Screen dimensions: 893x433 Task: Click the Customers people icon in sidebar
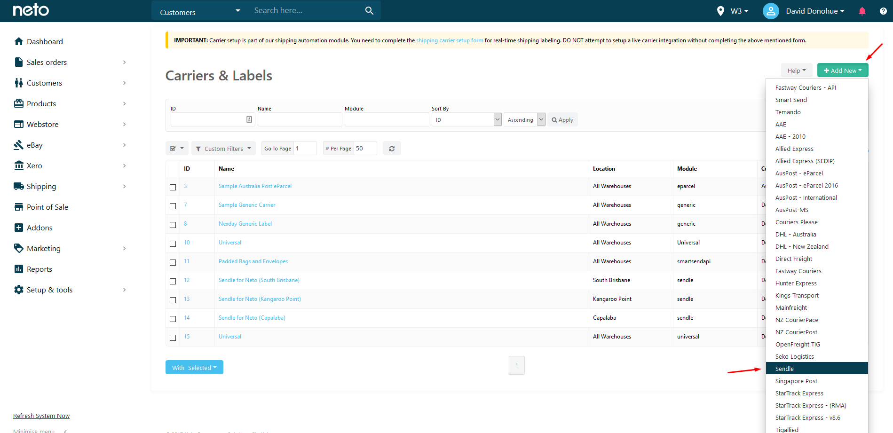tap(19, 83)
